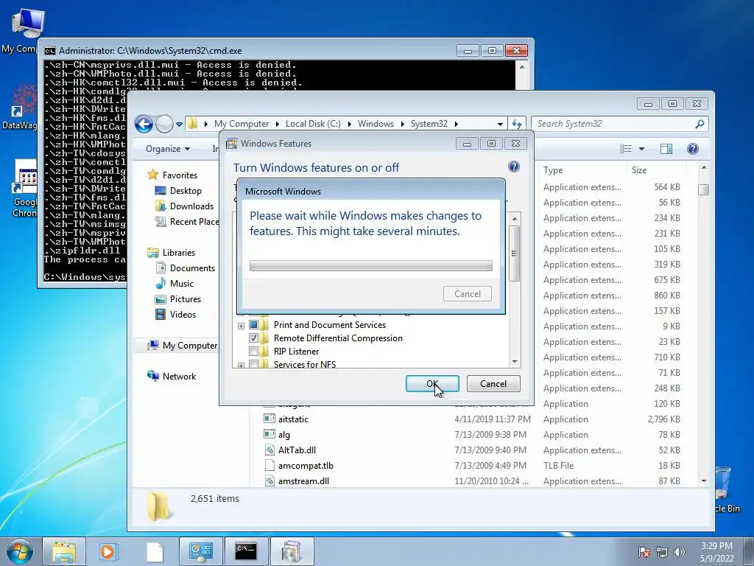Viewport: 754px width, 566px height.
Task: Open the Desktop favorite link
Action: click(x=186, y=191)
